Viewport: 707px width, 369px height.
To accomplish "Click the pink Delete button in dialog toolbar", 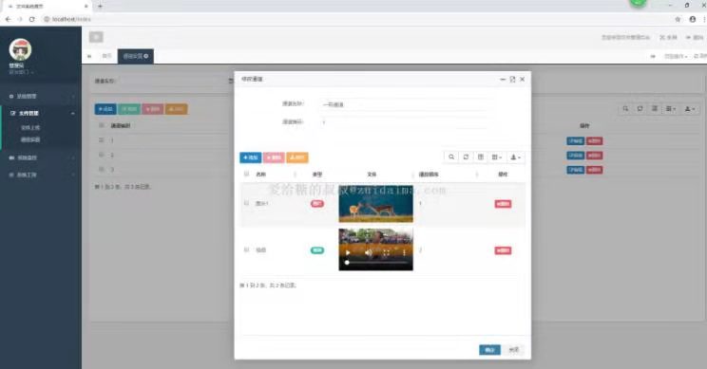I will (274, 157).
